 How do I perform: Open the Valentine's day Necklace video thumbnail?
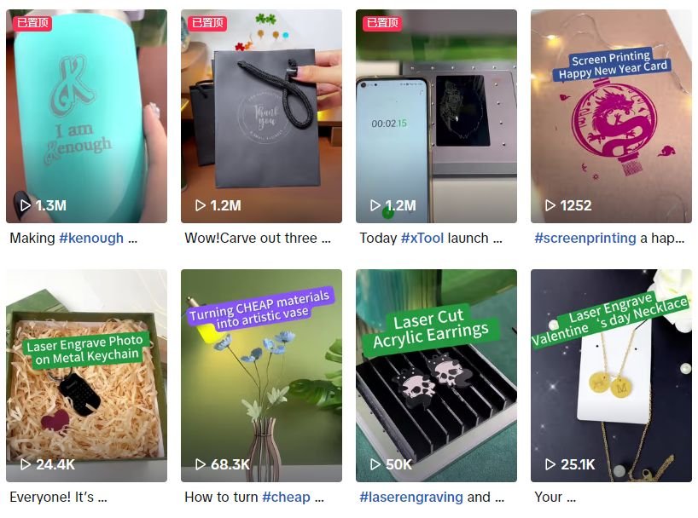point(611,375)
